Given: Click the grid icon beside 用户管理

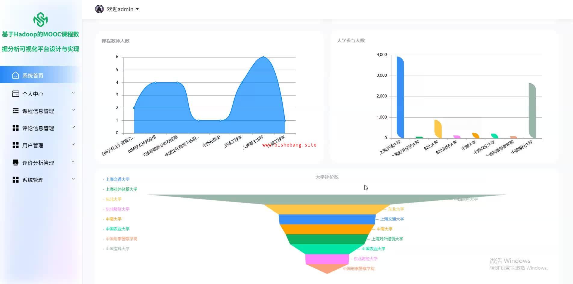Looking at the screenshot, I should tap(15, 145).
